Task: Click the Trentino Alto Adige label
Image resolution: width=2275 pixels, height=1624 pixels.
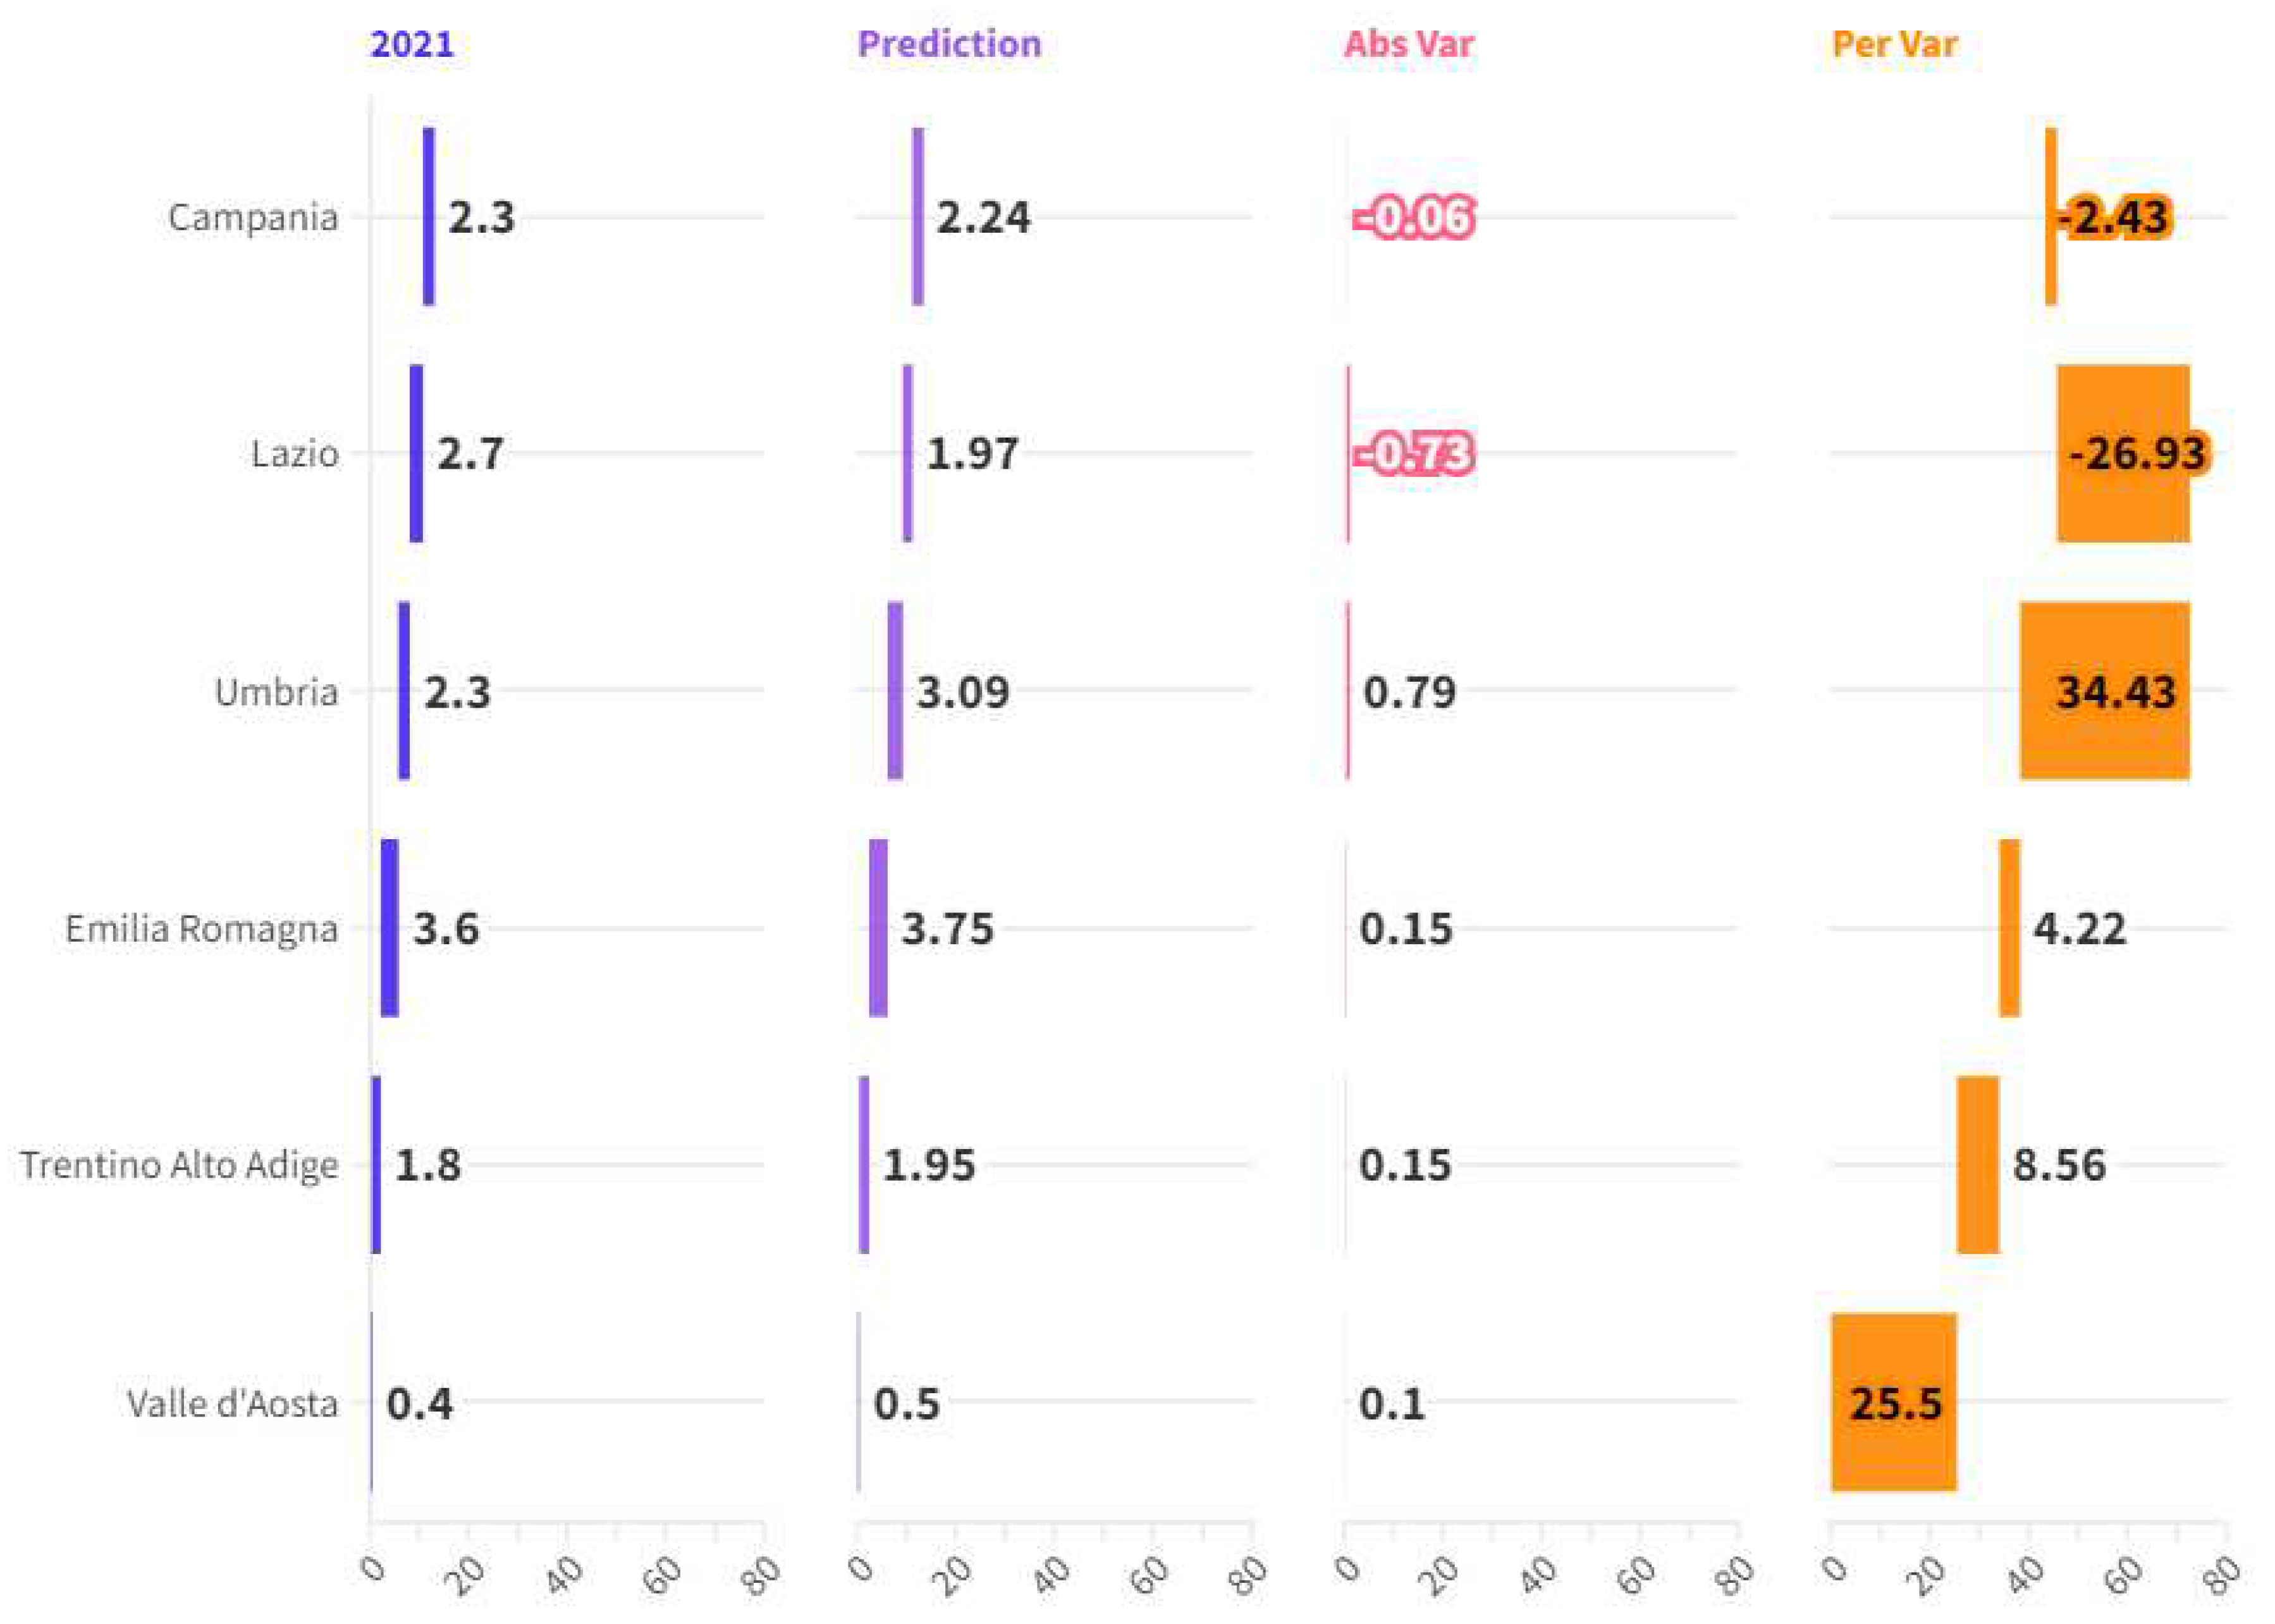Action: 179,1165
